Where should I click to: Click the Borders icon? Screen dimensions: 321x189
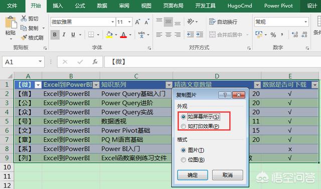tap(91, 35)
